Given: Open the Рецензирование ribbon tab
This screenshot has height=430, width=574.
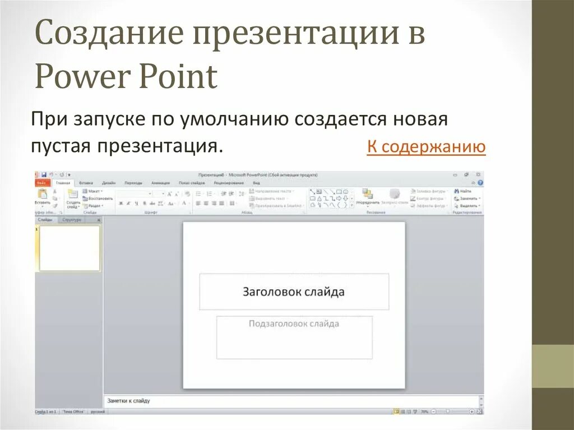Looking at the screenshot, I should [x=229, y=183].
